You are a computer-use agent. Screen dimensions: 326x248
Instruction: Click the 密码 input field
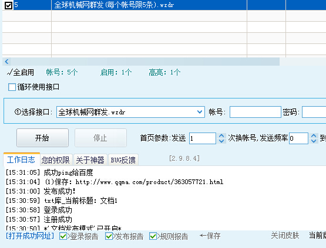pos(314,112)
